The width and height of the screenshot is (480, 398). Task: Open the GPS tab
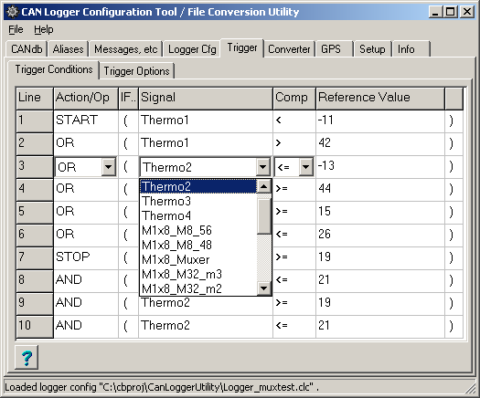pos(334,49)
